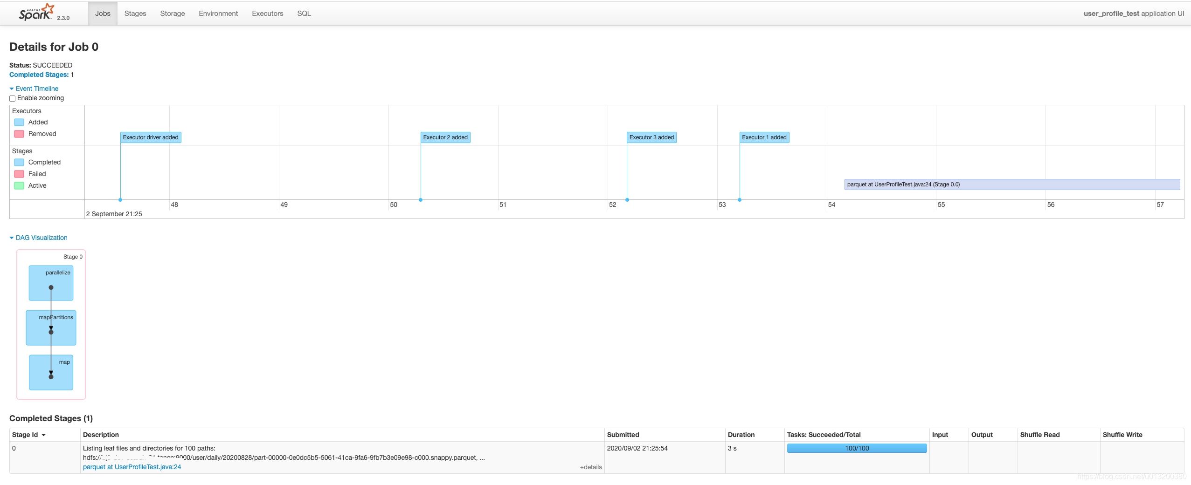Collapse the Event Timeline section
1191x485 pixels.
tap(34, 89)
